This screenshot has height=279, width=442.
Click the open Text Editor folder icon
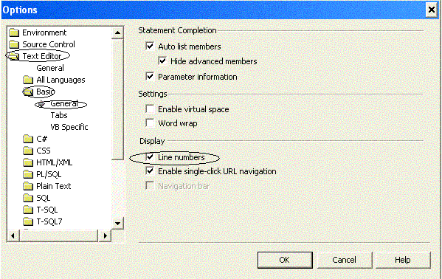click(x=13, y=56)
